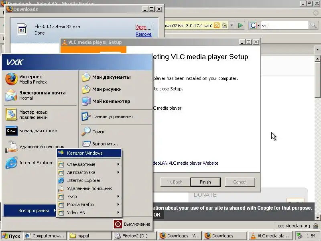
Task: Click the search field containing vlc
Action: pyautogui.click(x=284, y=25)
